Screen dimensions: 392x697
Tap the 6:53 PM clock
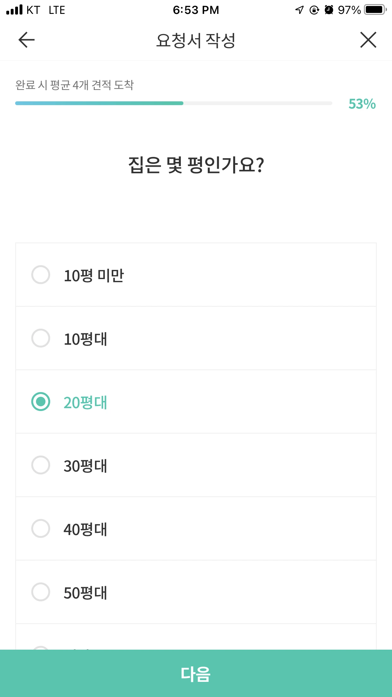tap(196, 10)
